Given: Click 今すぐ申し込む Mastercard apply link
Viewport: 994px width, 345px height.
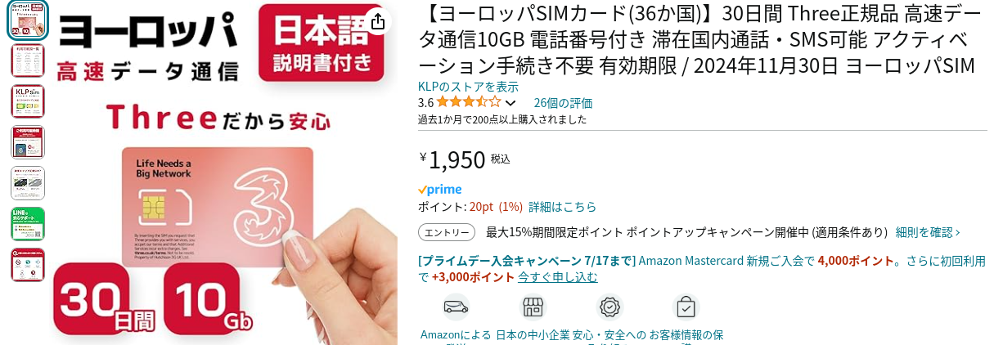Looking at the screenshot, I should [x=557, y=277].
